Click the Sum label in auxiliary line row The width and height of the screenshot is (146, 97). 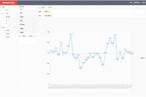(x=19, y=36)
